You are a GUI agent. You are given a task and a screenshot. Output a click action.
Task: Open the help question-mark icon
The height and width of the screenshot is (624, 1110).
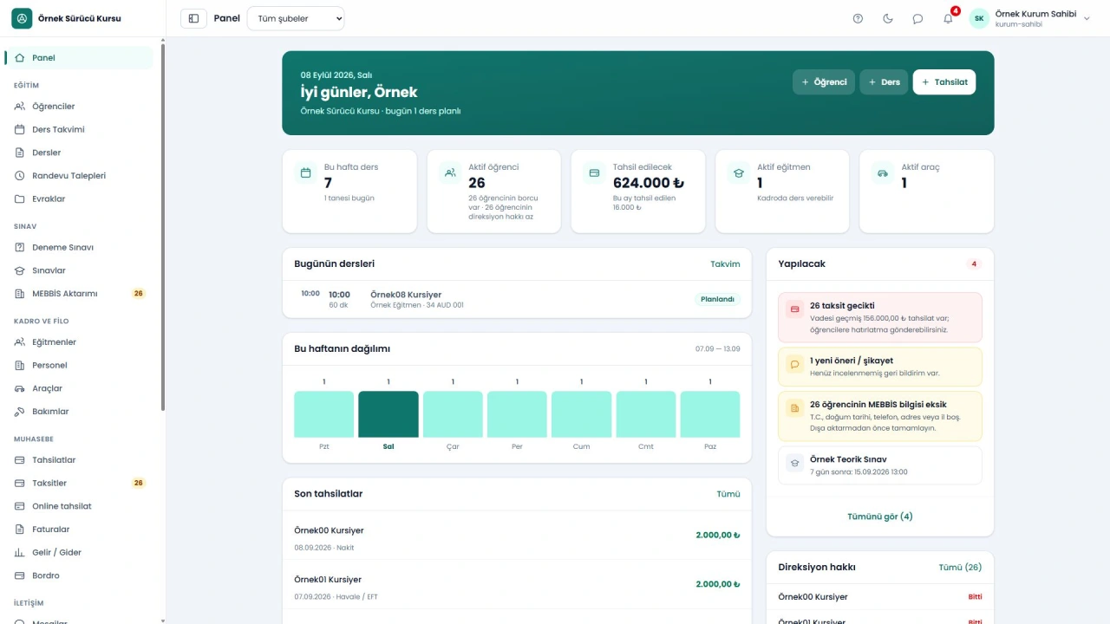858,18
